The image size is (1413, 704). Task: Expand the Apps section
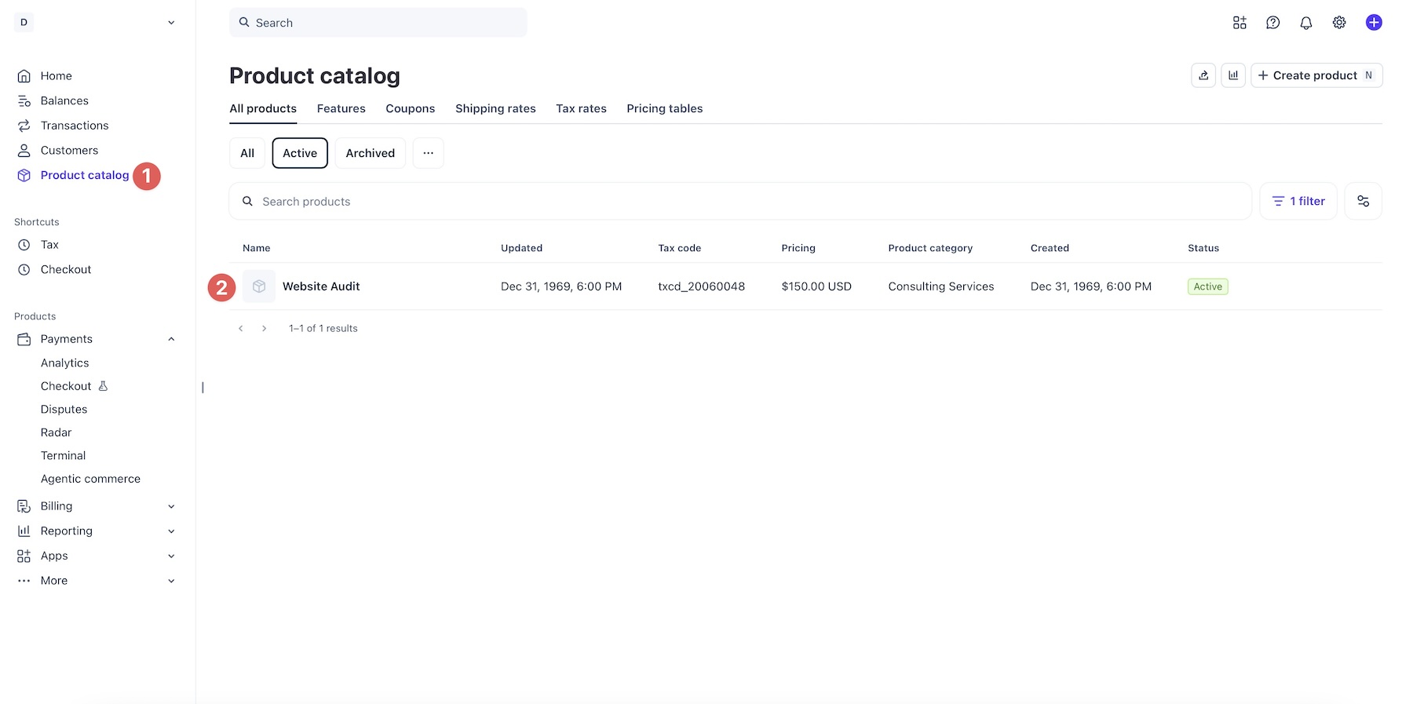[171, 556]
